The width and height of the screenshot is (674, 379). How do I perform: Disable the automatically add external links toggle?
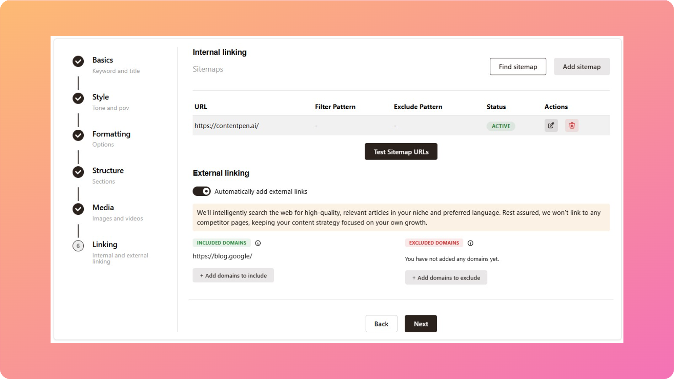click(x=201, y=191)
